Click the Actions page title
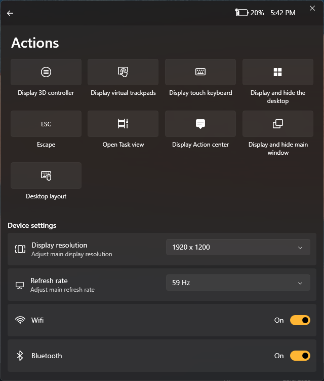The image size is (324, 381). tap(35, 43)
